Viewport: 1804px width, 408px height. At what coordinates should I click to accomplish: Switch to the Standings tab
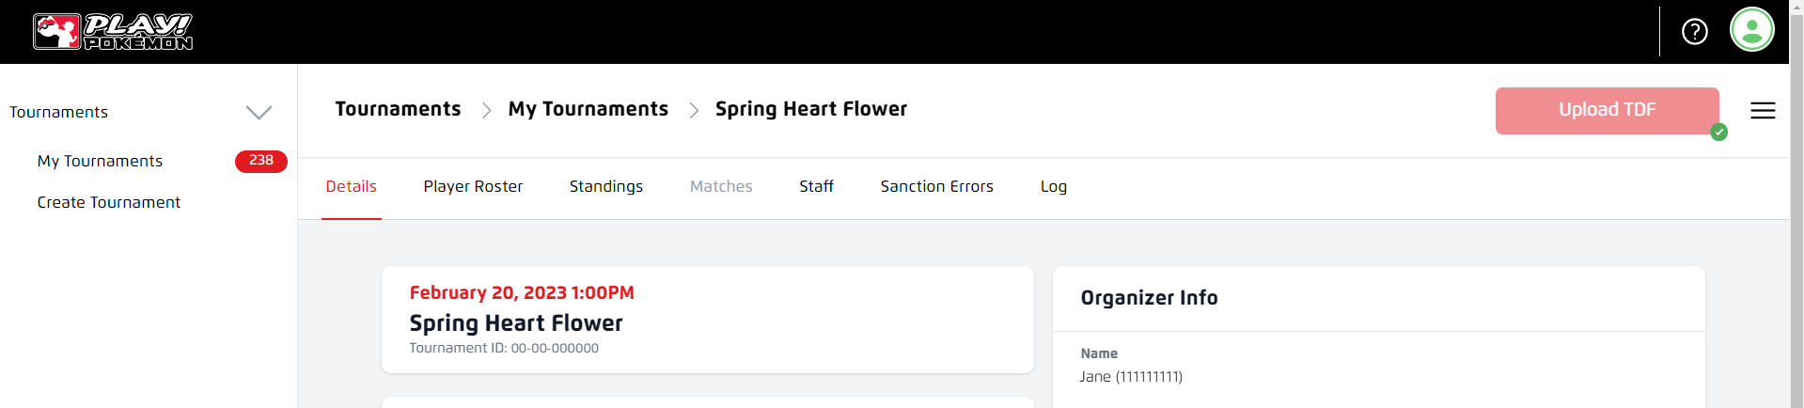pyautogui.click(x=605, y=186)
